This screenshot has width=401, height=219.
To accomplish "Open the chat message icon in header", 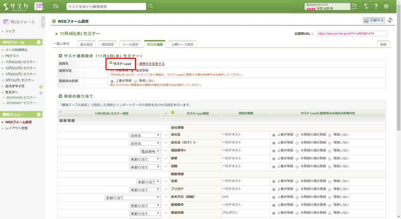I will tap(55, 6).
